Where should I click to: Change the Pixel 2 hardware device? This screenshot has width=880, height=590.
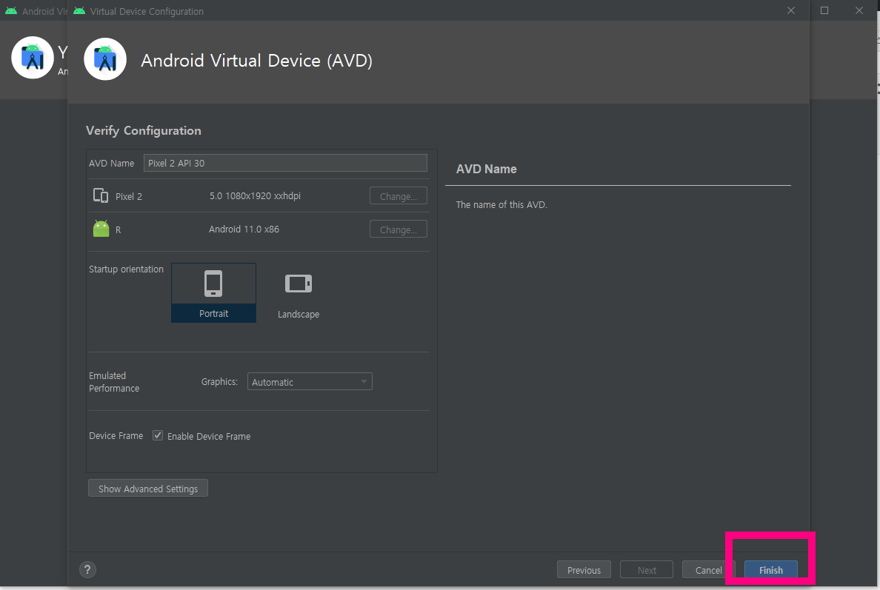tap(399, 196)
